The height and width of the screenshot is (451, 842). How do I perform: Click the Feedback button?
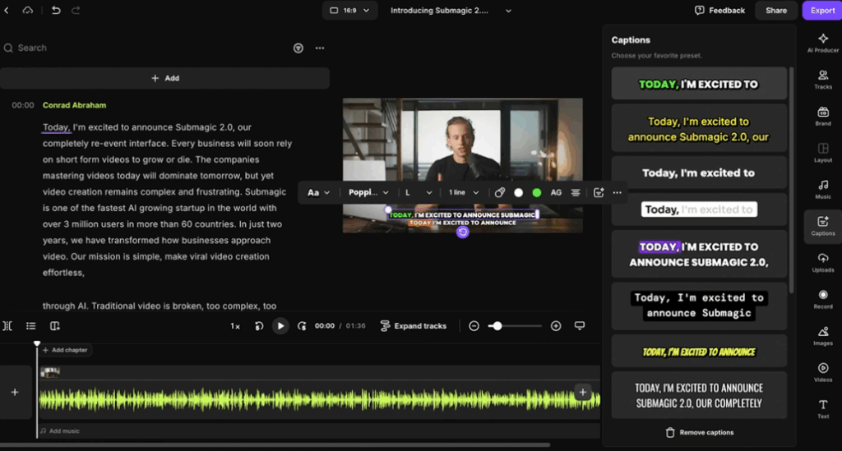click(719, 10)
